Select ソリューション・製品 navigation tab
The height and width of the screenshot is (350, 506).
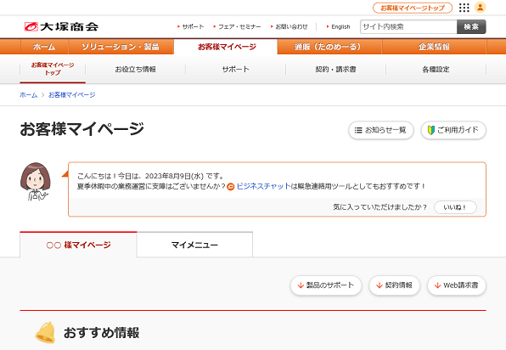point(121,47)
